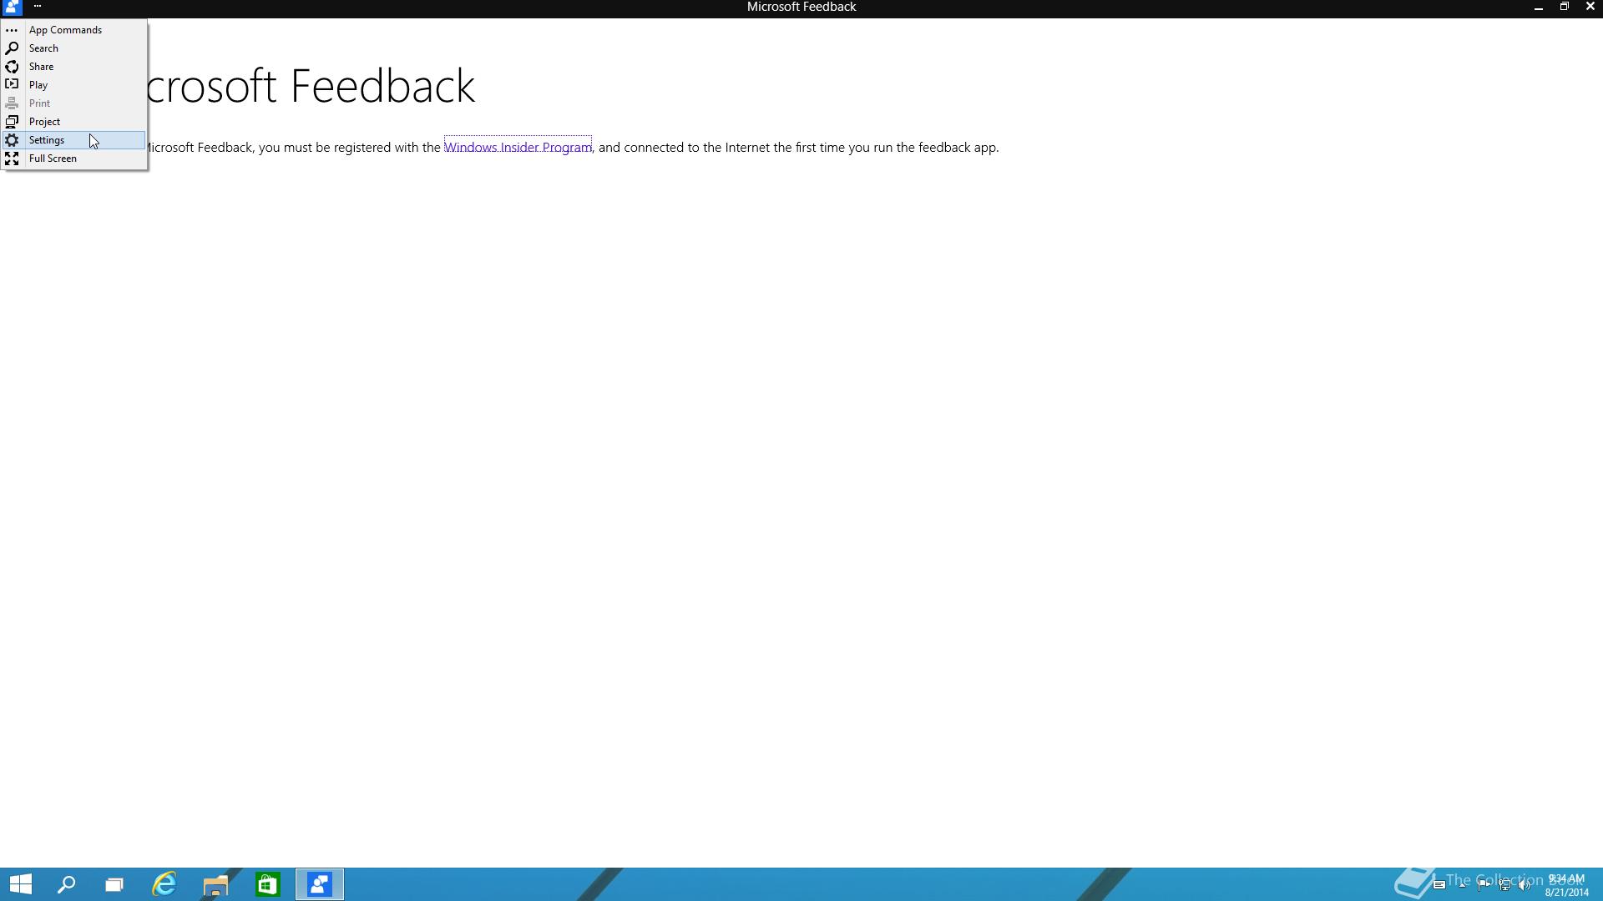Launch the Store from the taskbar
Viewport: 1603px width, 901px height.
tap(267, 884)
